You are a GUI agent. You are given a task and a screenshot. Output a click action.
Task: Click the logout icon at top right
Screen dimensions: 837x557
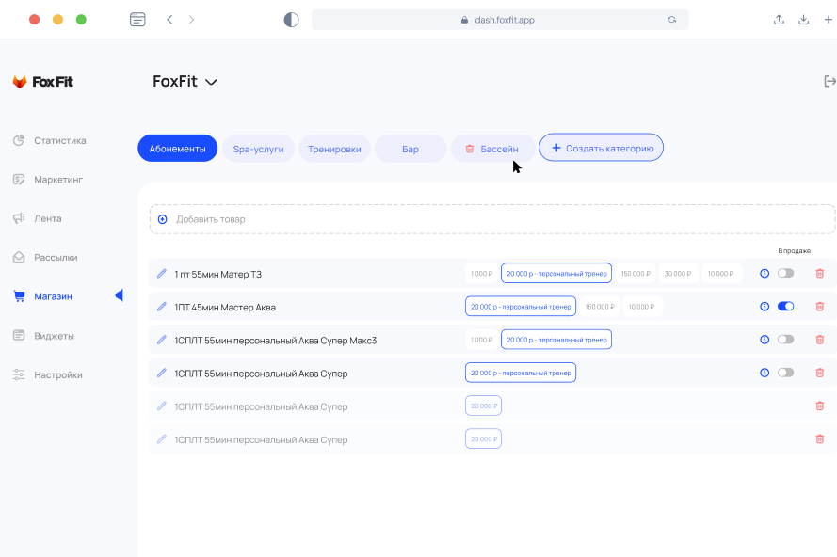coord(829,81)
